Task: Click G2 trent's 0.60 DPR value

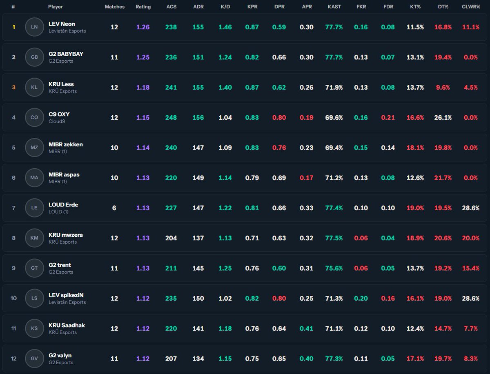Action: (279, 268)
